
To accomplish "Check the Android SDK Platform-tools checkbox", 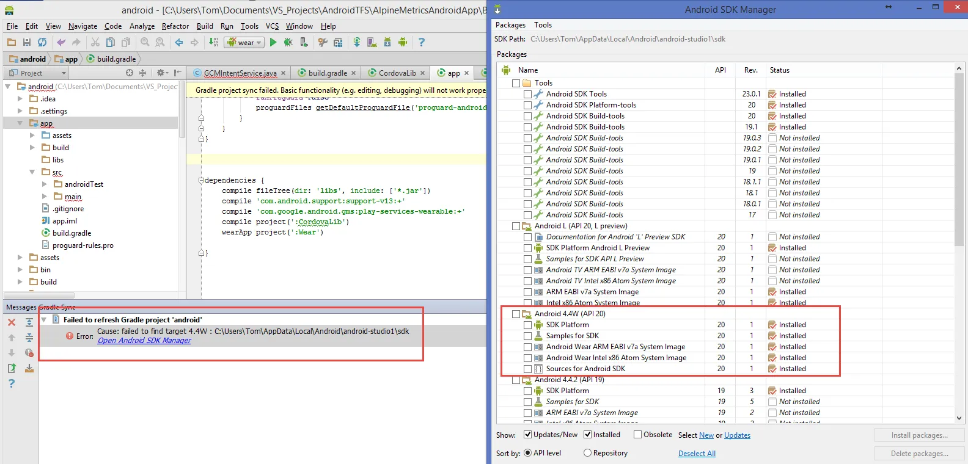I will (527, 105).
